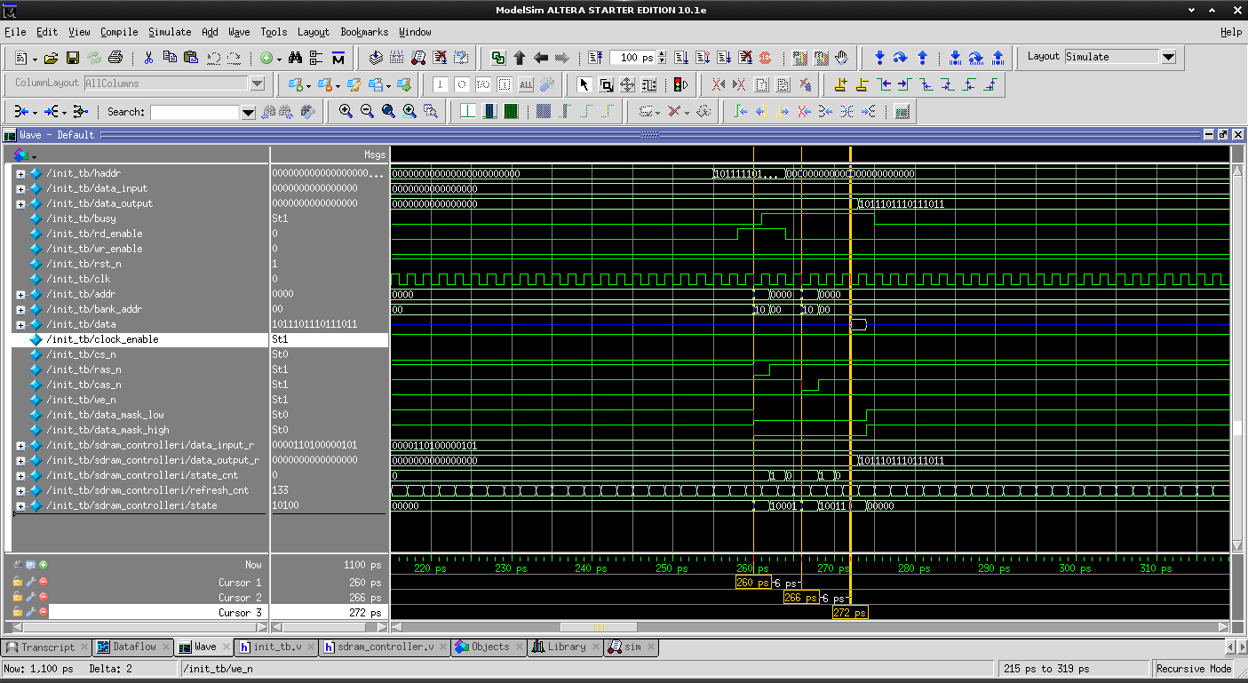Click the Print icon in the toolbar
The height and width of the screenshot is (683, 1248).
click(x=115, y=58)
